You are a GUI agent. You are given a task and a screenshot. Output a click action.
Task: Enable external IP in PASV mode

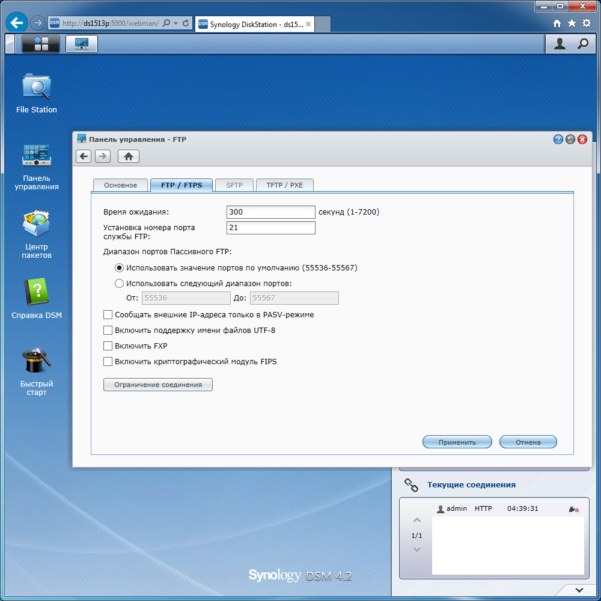(x=108, y=315)
